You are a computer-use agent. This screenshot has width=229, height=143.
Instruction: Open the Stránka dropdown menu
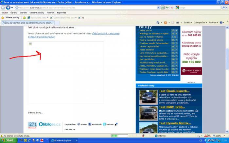tap(188, 23)
